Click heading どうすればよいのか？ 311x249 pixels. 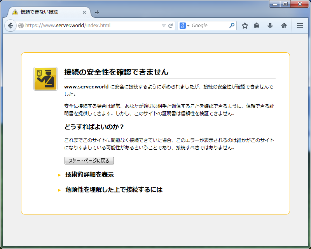(x=94, y=127)
